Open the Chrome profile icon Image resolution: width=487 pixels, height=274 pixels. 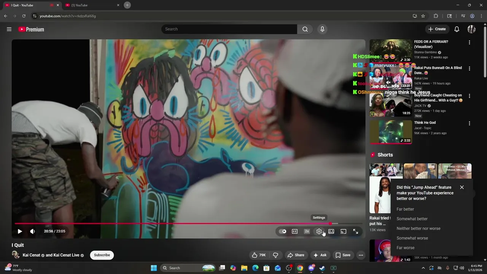click(472, 16)
